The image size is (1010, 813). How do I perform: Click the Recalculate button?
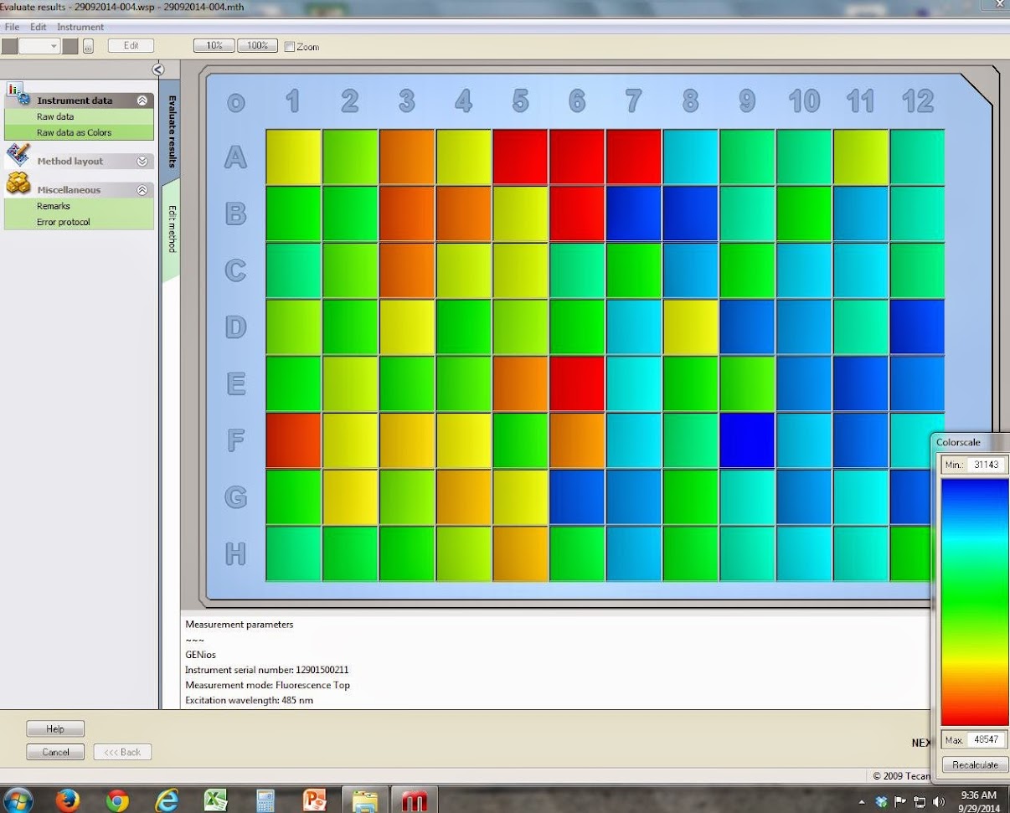(x=976, y=764)
